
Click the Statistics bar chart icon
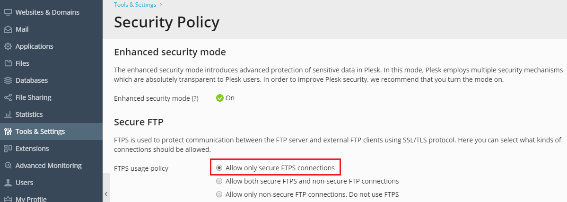(8, 114)
